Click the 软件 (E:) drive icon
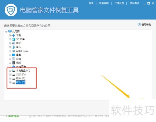This screenshot has width=156, height=122. 14,79
